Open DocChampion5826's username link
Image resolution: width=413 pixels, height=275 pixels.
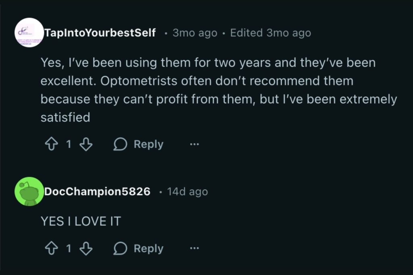pyautogui.click(x=98, y=191)
